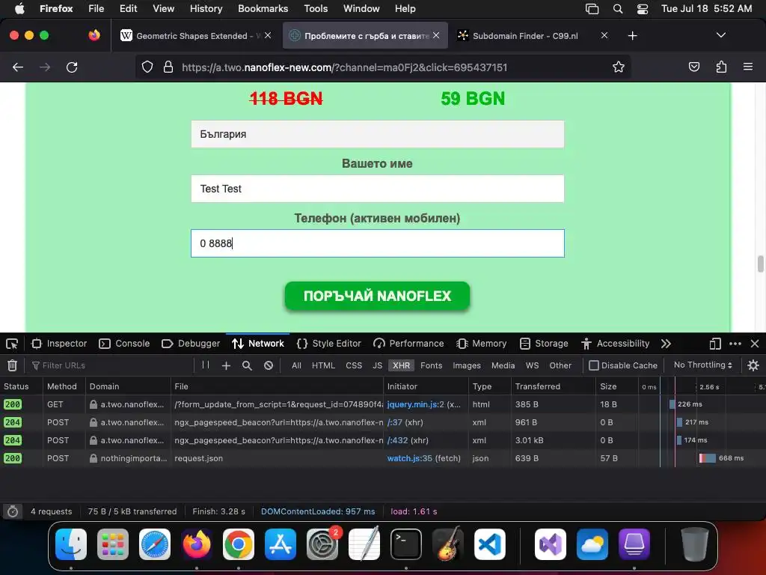Open the /:432 initiator link

pyautogui.click(x=397, y=440)
